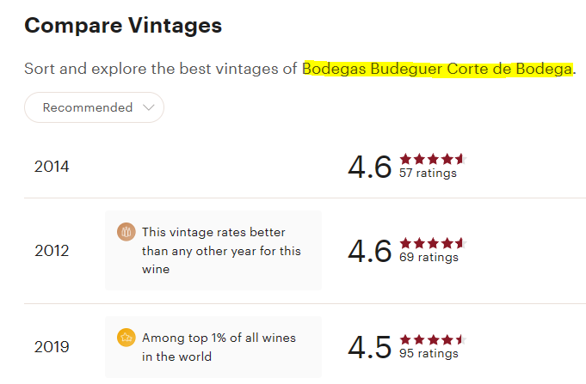Click the 4.5 score for 2019
This screenshot has width=586, height=384.
pos(370,347)
